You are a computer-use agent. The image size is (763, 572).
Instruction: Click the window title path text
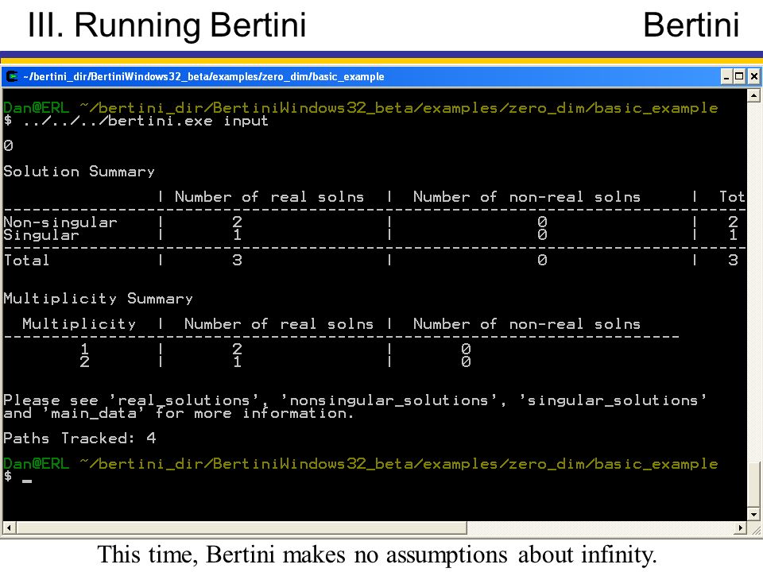click(x=203, y=76)
